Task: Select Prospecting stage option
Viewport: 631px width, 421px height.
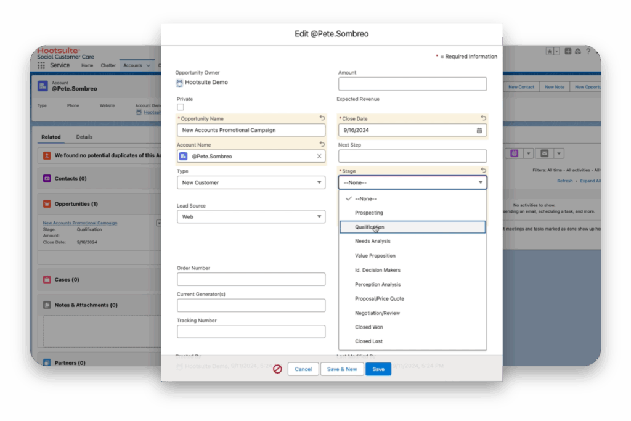Action: point(412,213)
